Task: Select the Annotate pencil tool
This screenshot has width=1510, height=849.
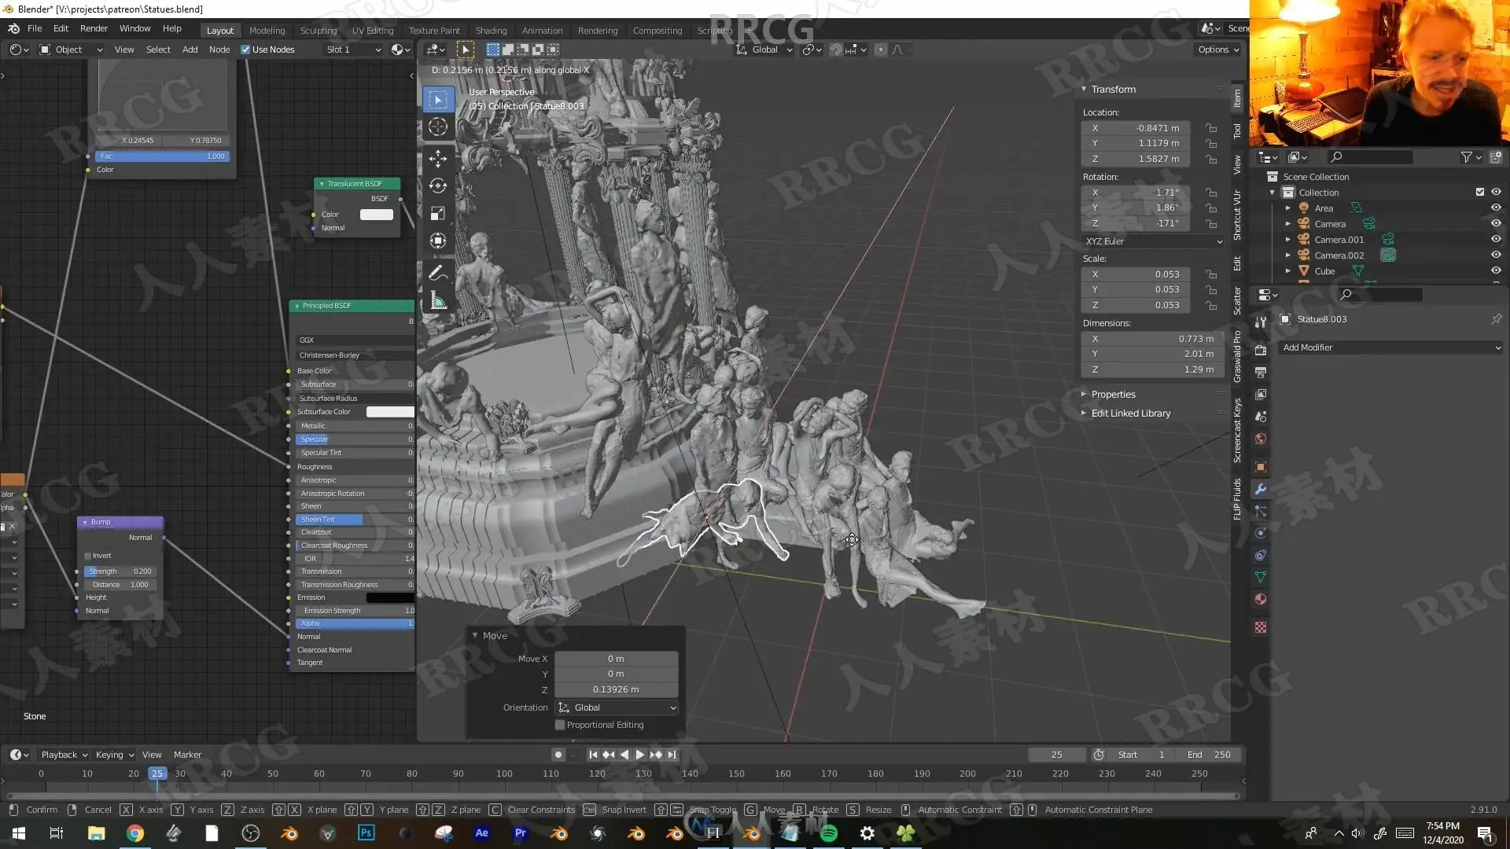Action: point(438,273)
